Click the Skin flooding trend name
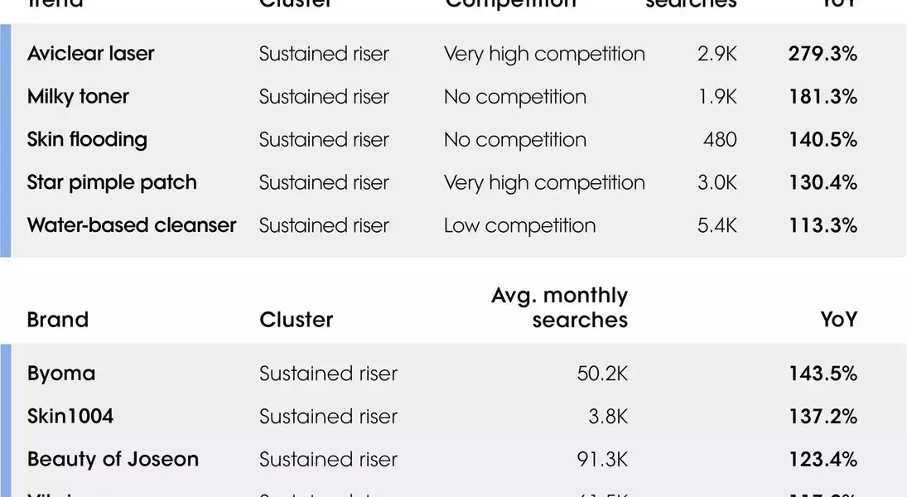907x497 pixels. click(x=87, y=139)
